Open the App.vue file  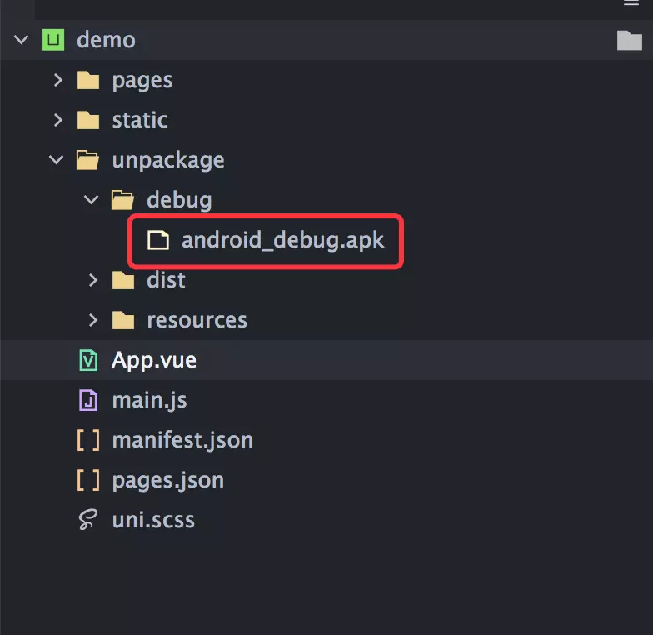click(x=154, y=360)
